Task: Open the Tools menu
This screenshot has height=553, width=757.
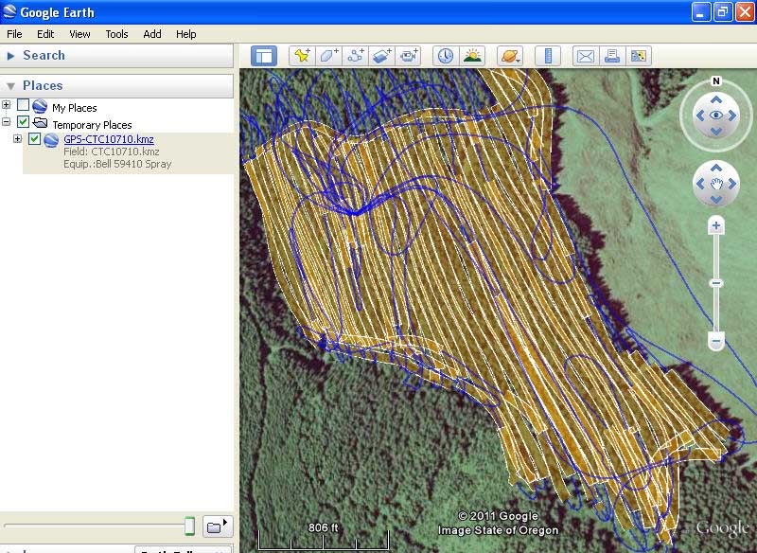Action: (x=116, y=34)
